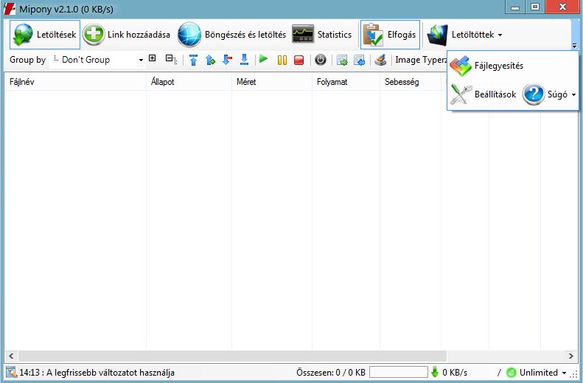Click the power shutdown-after-download icon
Viewport: 583px width, 383px height.
click(321, 60)
